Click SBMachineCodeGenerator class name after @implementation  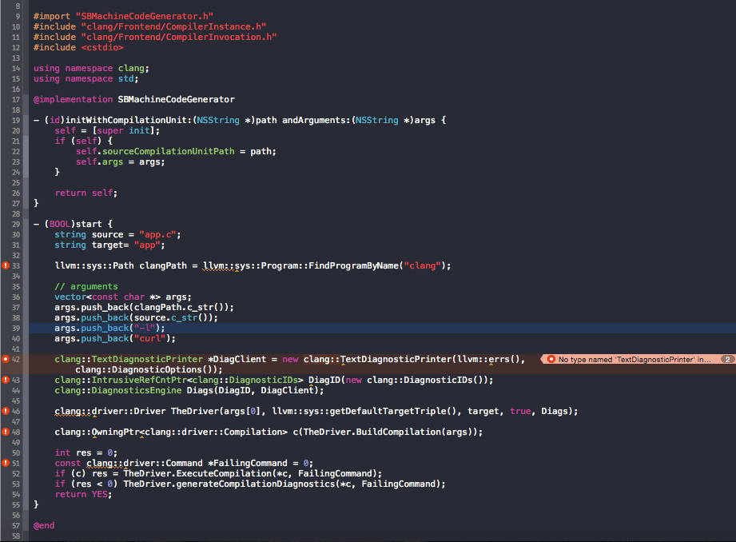point(176,99)
